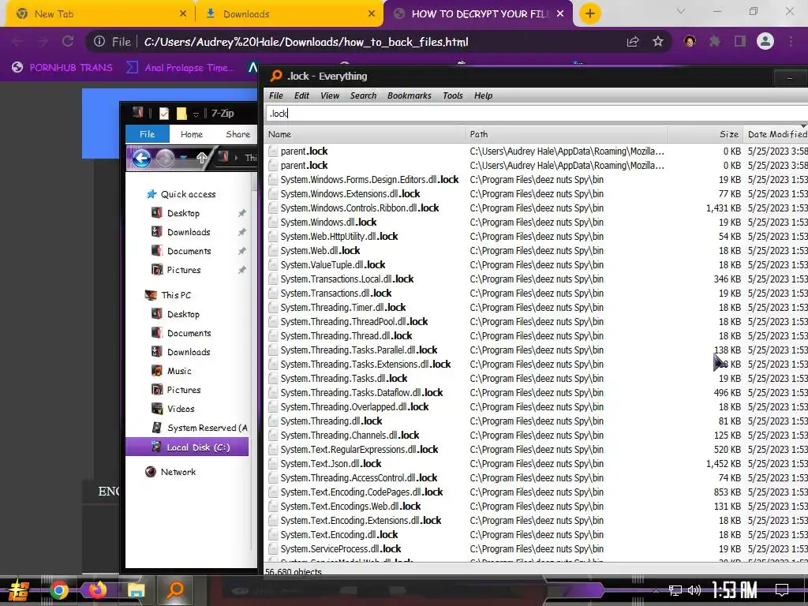Select System.ServiceProcess.dll.lock result
This screenshot has height=606, width=808.
coord(341,549)
